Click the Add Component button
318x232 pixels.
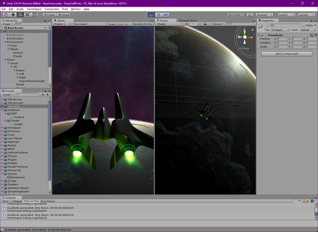pos(287,53)
